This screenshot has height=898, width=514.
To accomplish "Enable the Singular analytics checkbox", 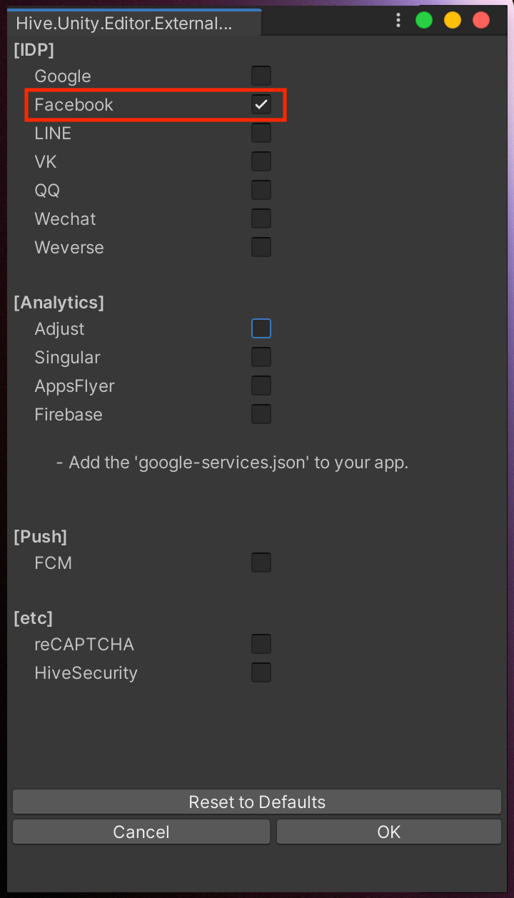I will [261, 356].
